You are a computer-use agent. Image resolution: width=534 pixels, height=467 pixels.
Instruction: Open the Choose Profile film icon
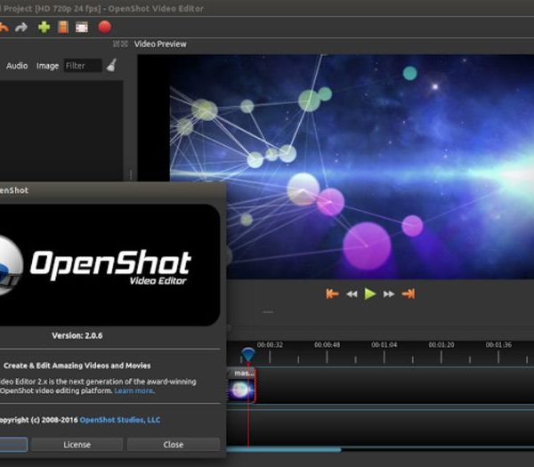click(63, 28)
